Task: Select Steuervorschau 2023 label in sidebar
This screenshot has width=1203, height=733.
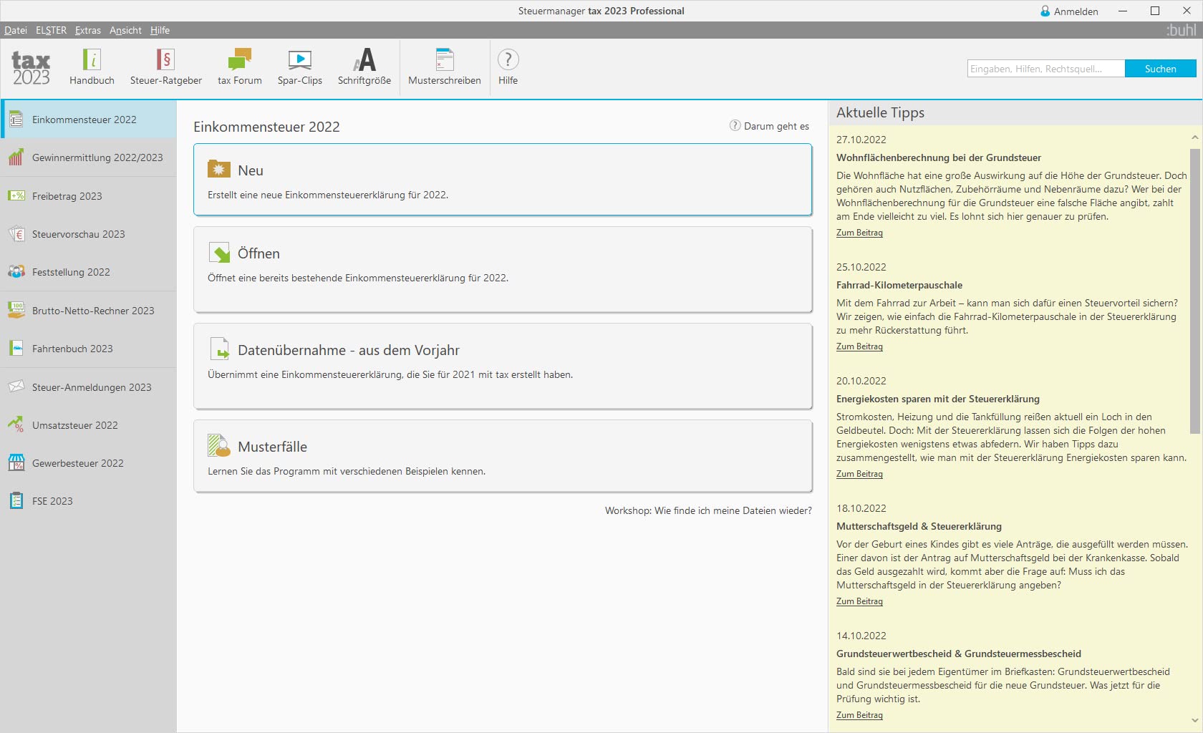Action: click(x=78, y=234)
